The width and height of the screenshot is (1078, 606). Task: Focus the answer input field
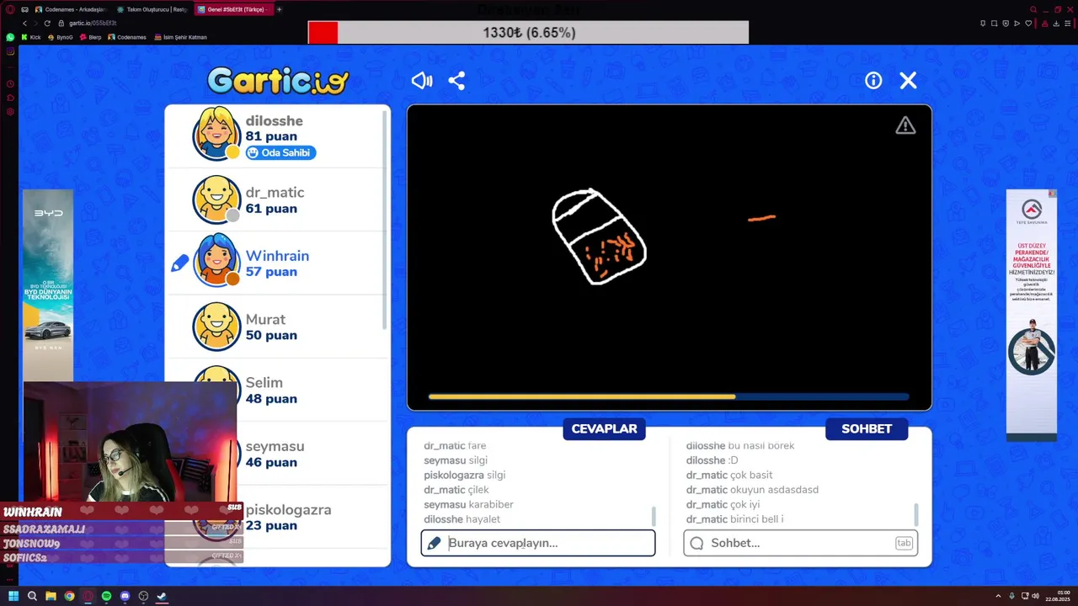[x=538, y=543]
